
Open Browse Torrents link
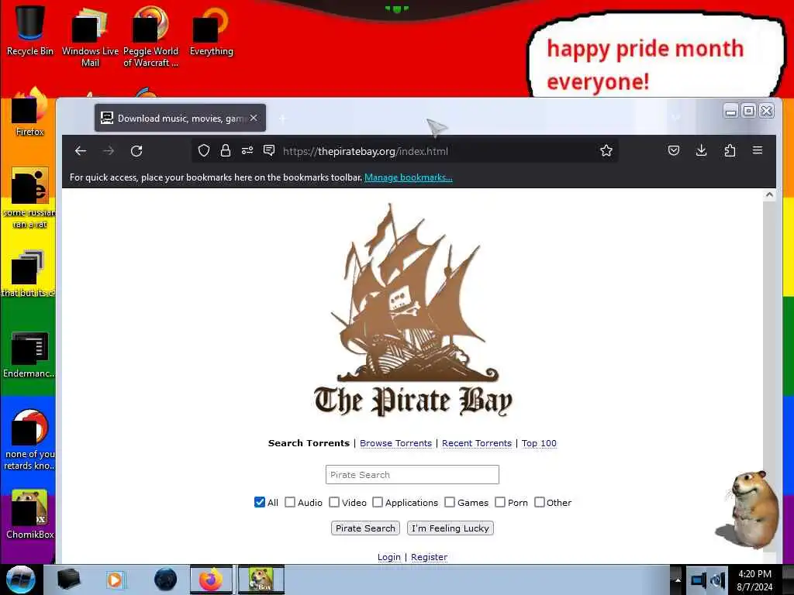[396, 443]
